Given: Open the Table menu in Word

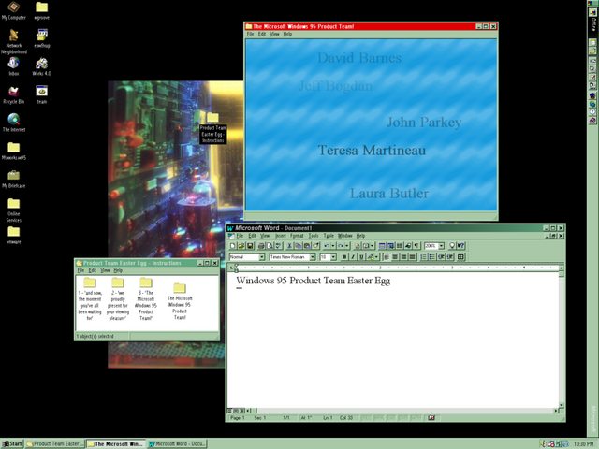Looking at the screenshot, I should click(329, 236).
